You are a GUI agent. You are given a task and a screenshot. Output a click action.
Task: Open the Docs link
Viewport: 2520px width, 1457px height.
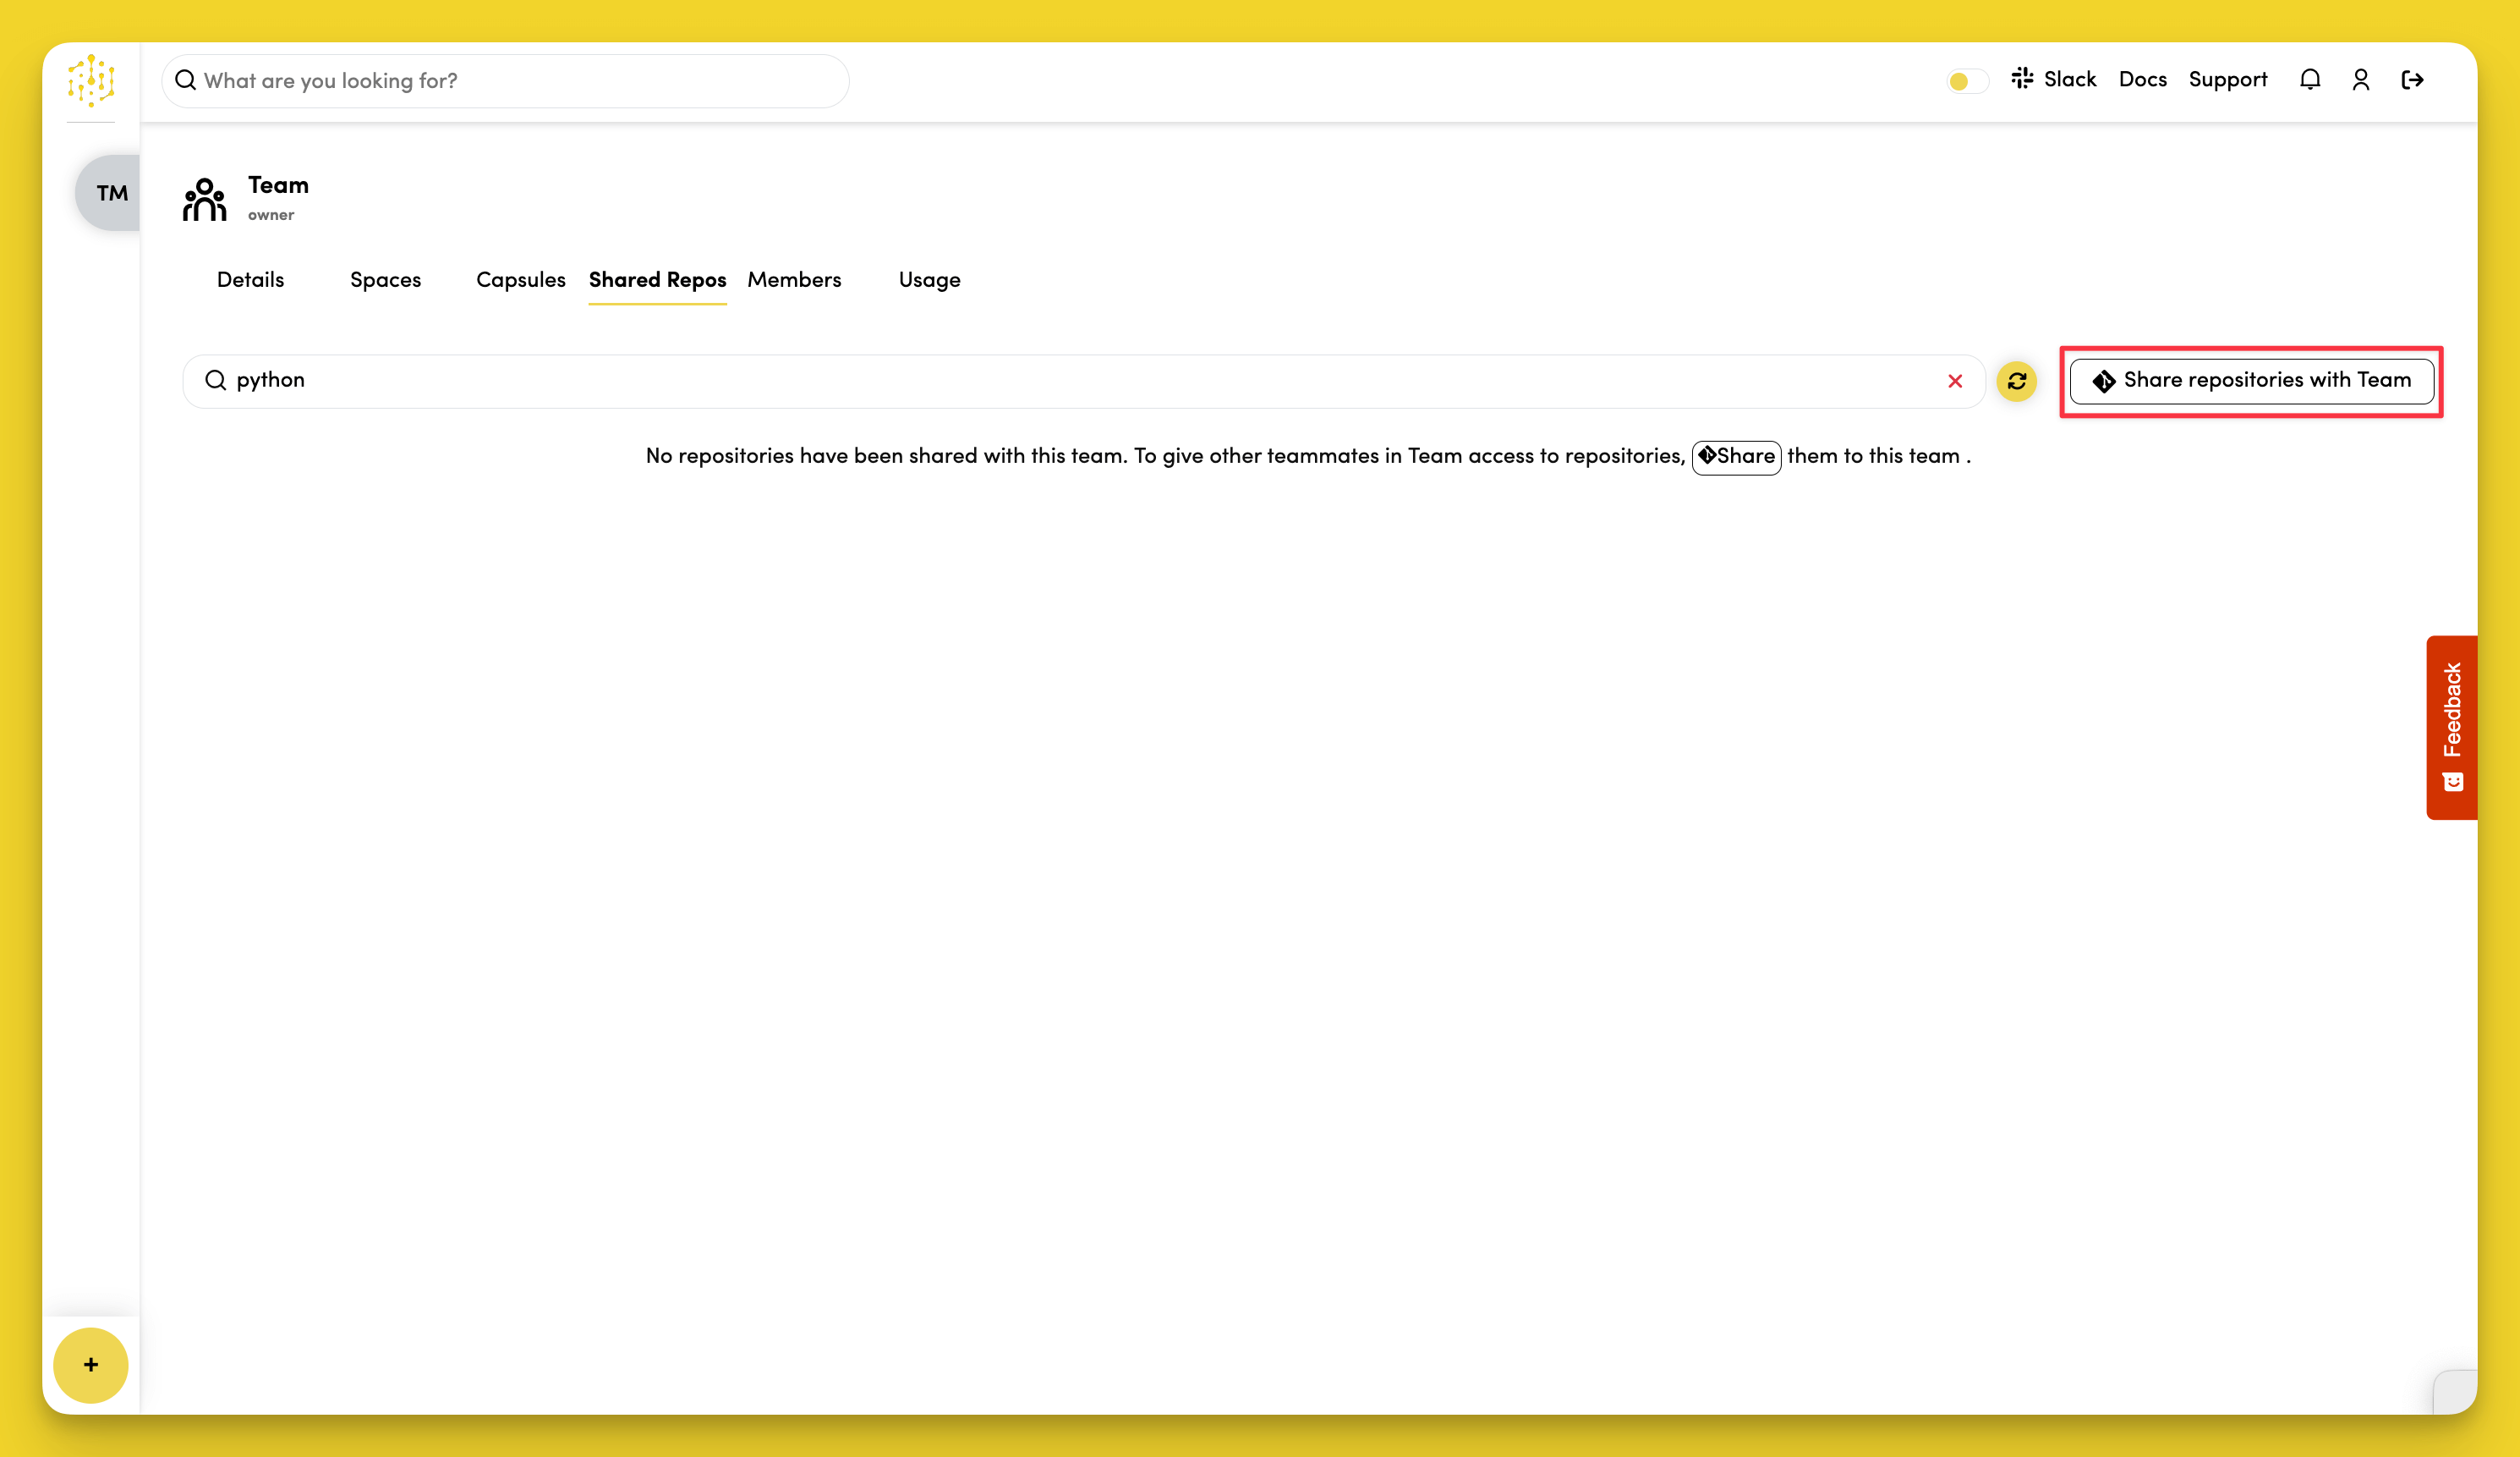[x=2142, y=80]
